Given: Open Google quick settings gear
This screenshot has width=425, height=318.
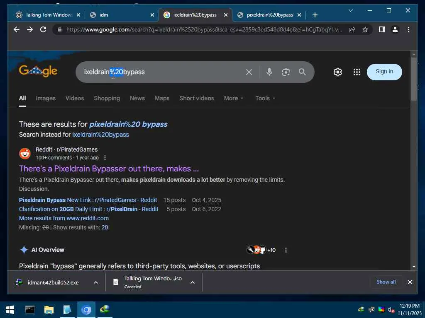Looking at the screenshot, I should [338, 72].
